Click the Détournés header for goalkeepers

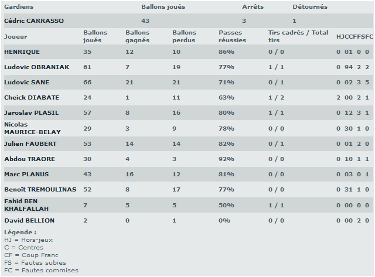(310, 7)
